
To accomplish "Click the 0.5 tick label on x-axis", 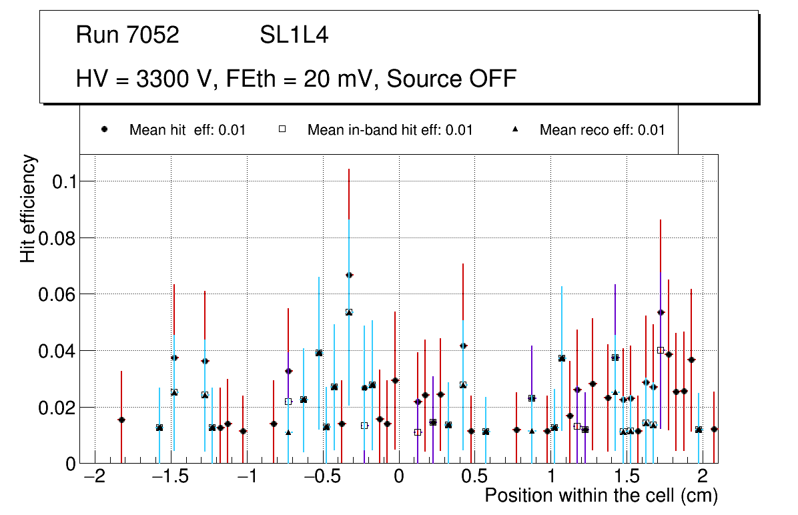I will [x=474, y=478].
